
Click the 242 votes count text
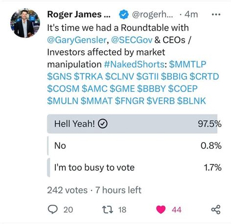tap(67, 190)
